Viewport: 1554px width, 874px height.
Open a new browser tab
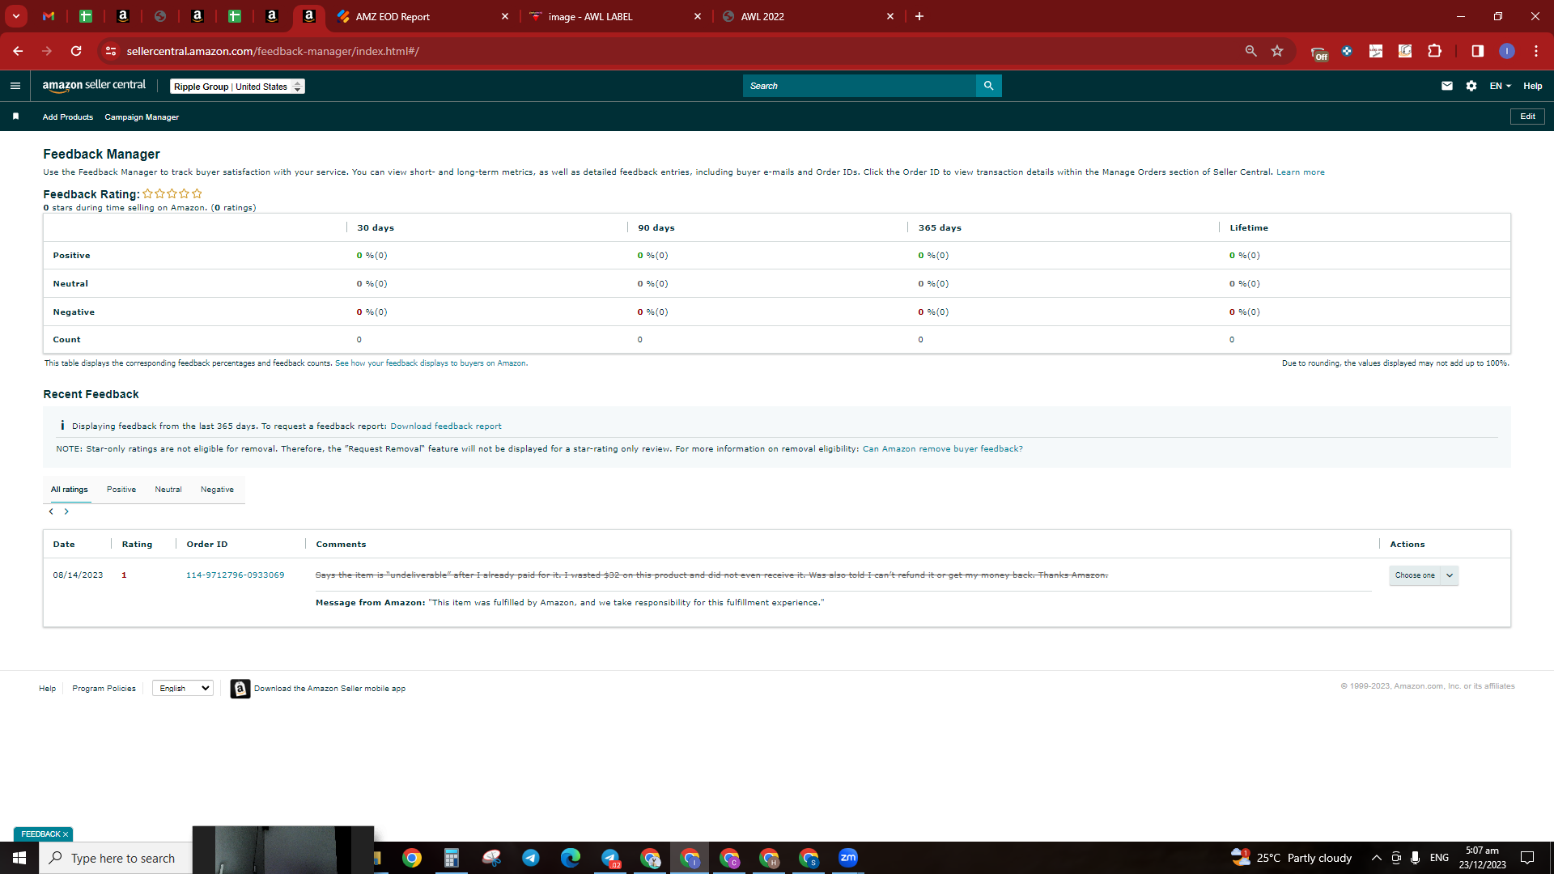[919, 16]
